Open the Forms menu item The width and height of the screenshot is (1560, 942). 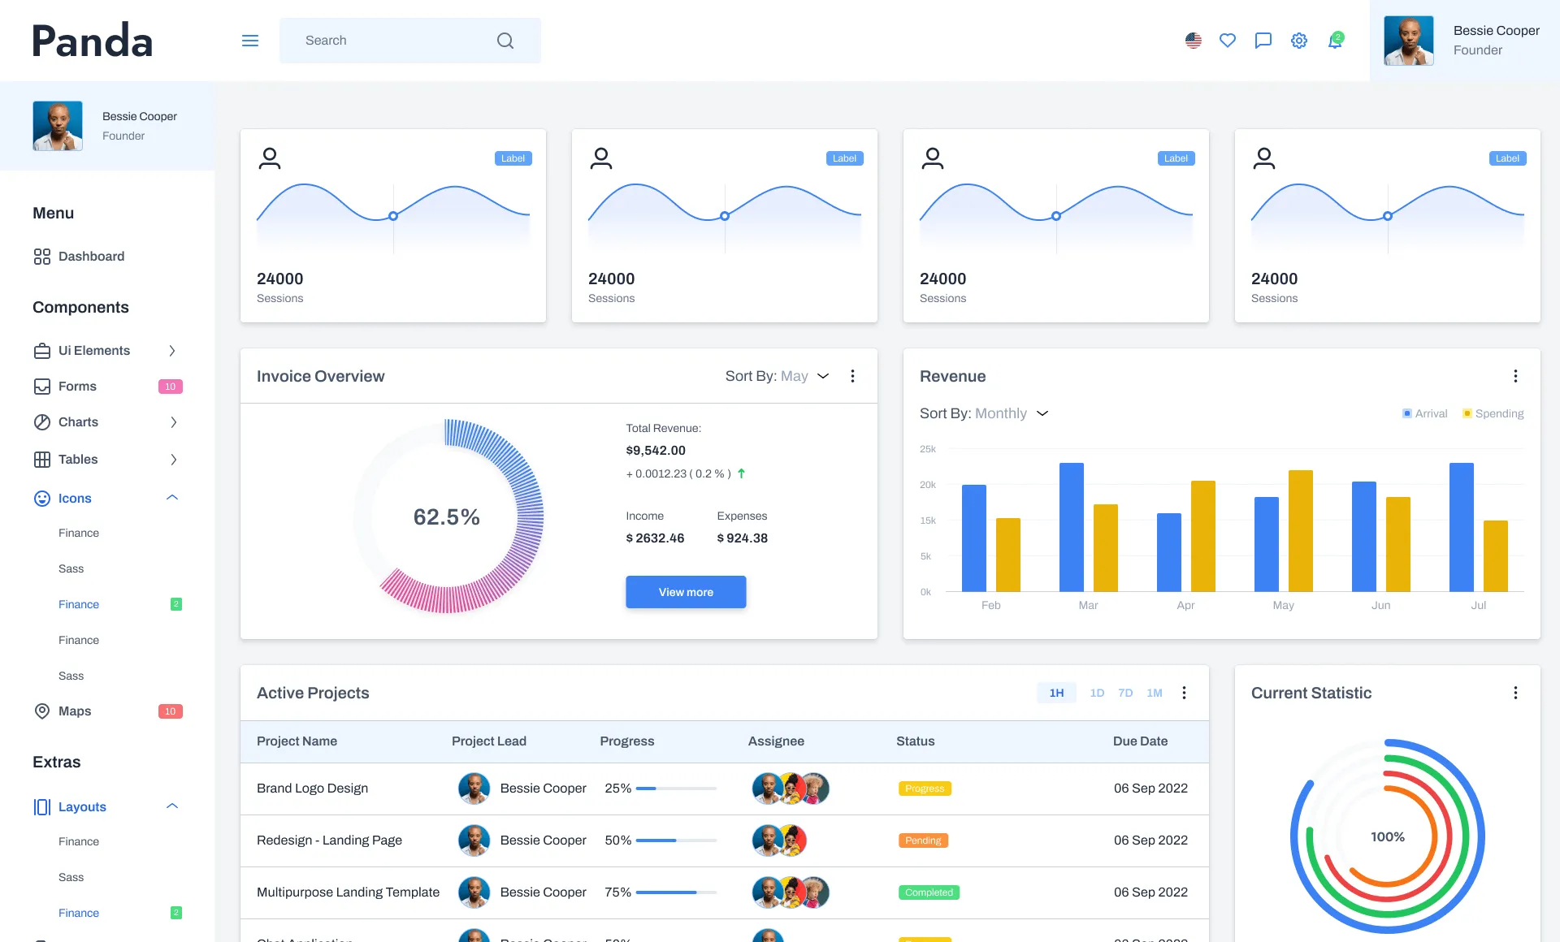(78, 386)
